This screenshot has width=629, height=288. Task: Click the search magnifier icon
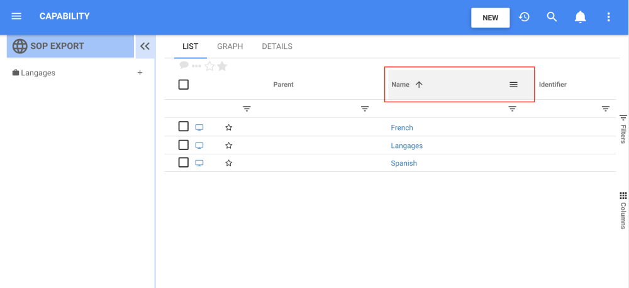[x=552, y=17]
